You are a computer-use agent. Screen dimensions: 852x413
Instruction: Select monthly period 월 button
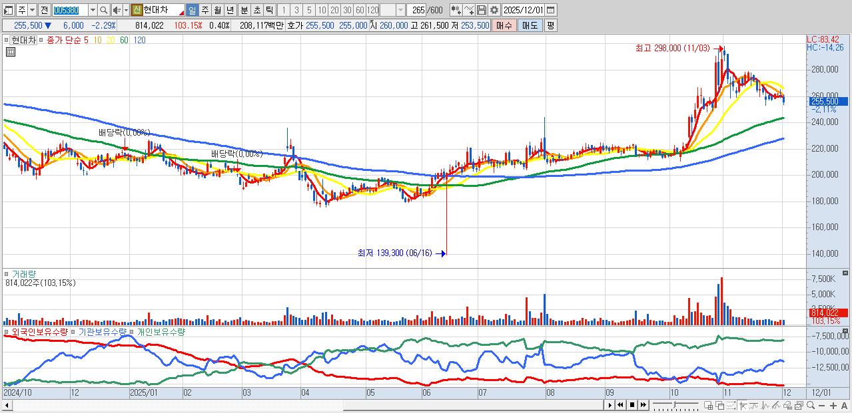tap(217, 10)
